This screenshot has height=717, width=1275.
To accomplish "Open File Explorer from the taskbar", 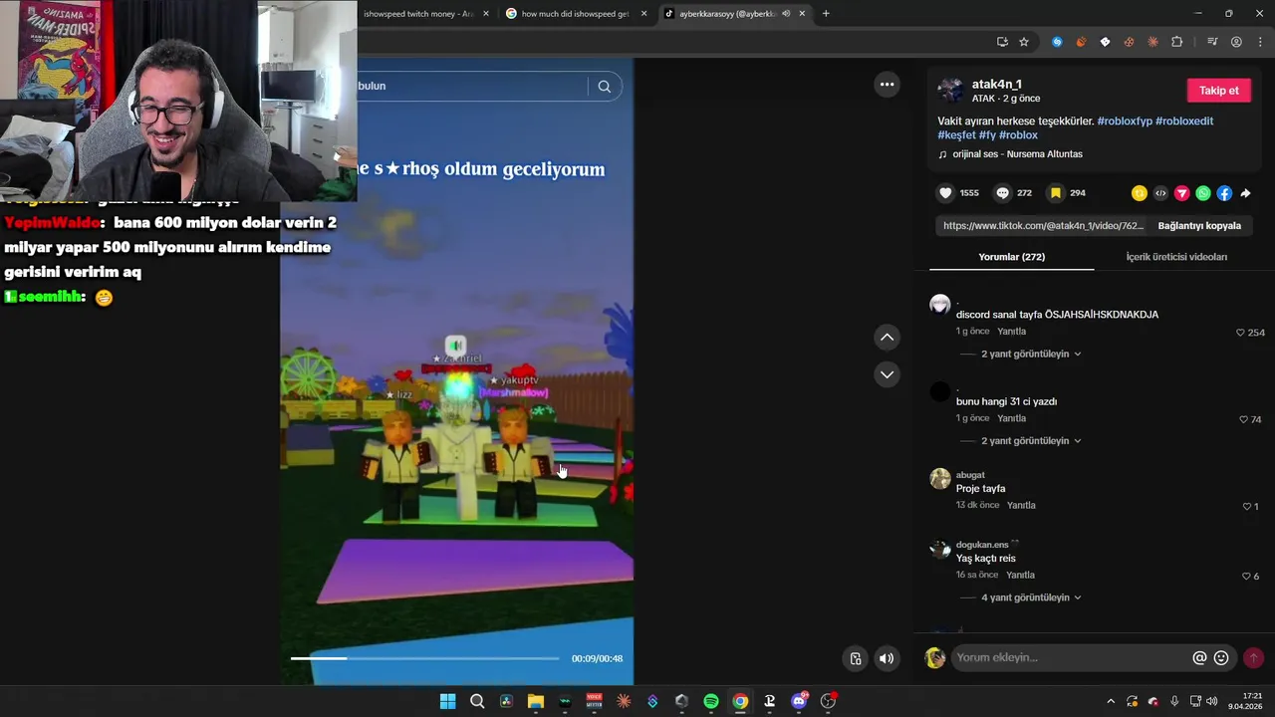I will 536,701.
